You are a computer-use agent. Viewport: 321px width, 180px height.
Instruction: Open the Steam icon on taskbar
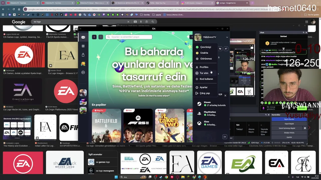161,177
